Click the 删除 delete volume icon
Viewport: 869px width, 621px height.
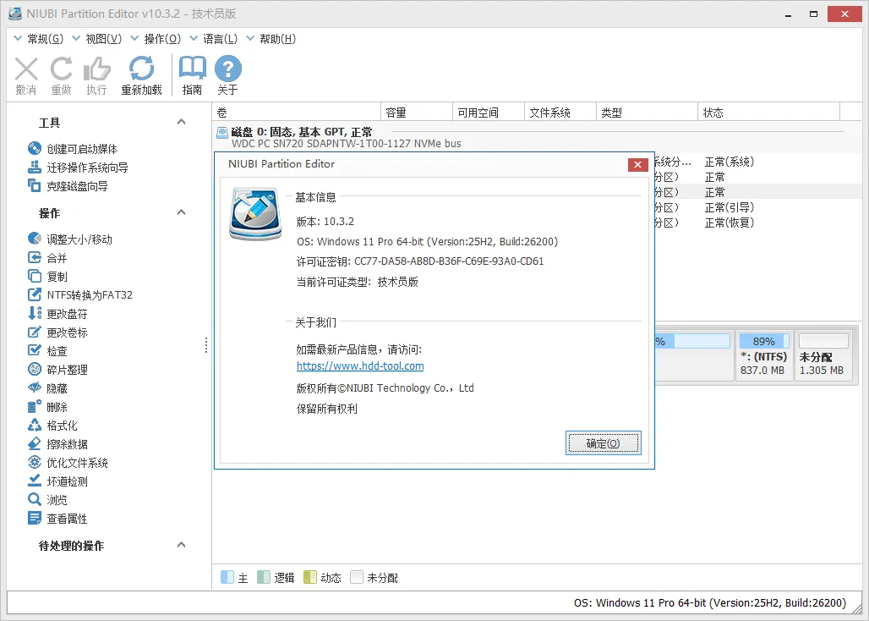pos(35,406)
